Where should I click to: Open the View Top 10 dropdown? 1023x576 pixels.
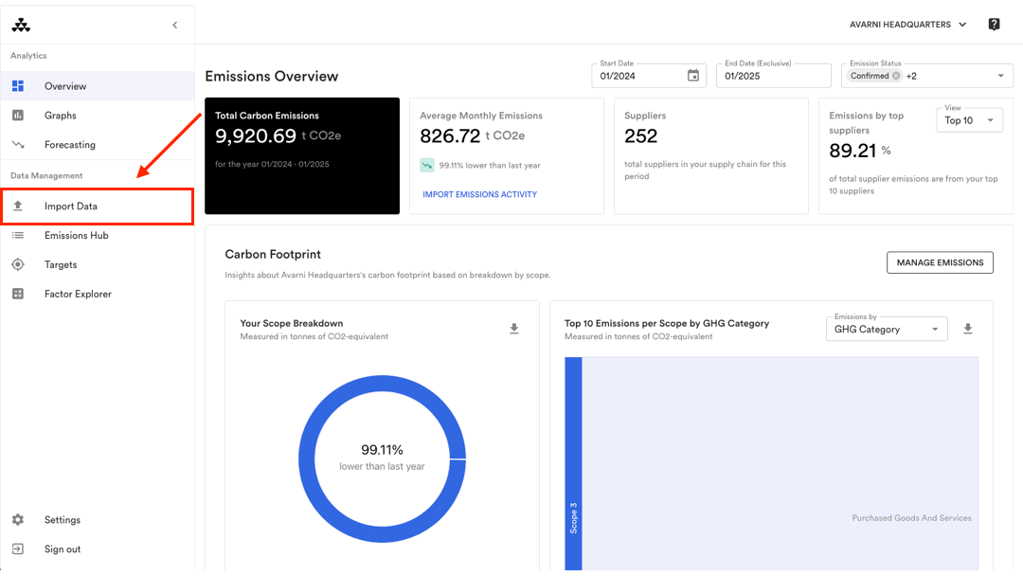[x=970, y=120]
